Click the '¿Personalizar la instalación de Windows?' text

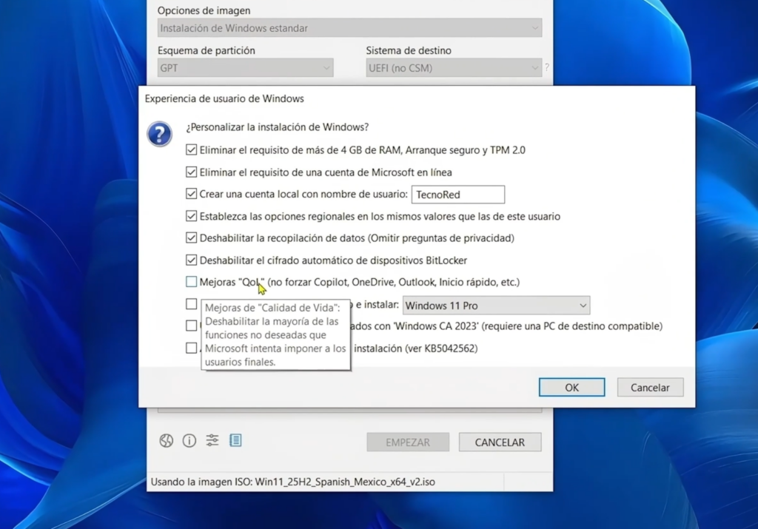(x=278, y=127)
